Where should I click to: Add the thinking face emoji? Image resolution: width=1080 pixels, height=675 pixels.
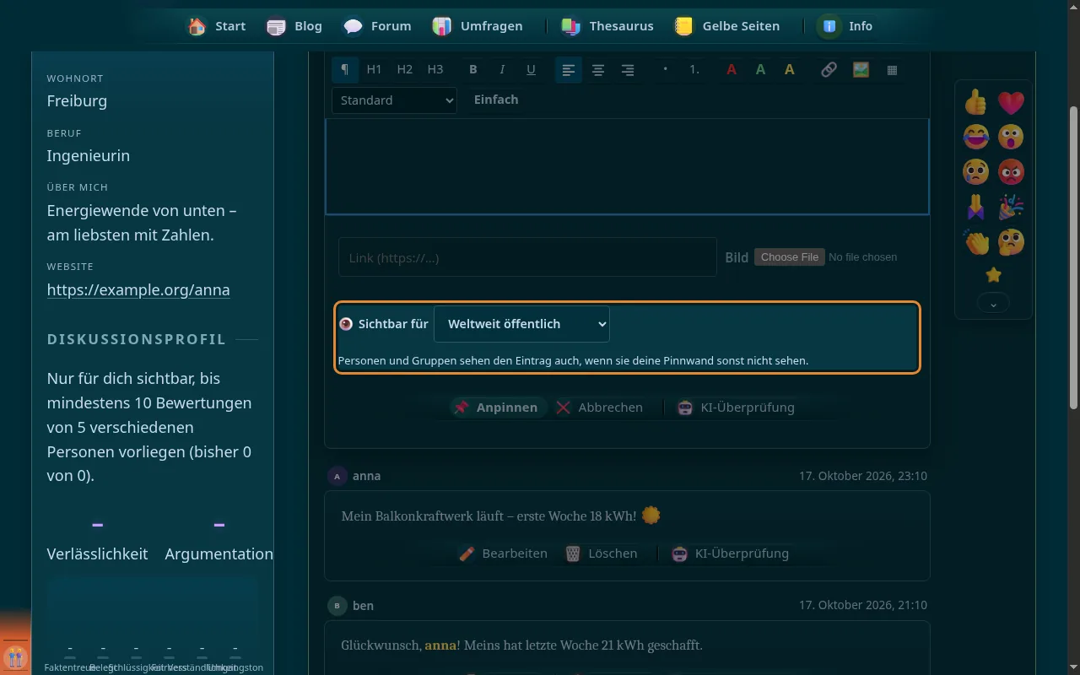click(1011, 242)
